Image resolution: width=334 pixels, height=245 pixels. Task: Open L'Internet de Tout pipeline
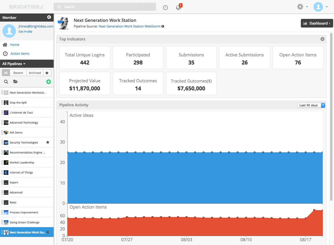[x=27, y=113]
